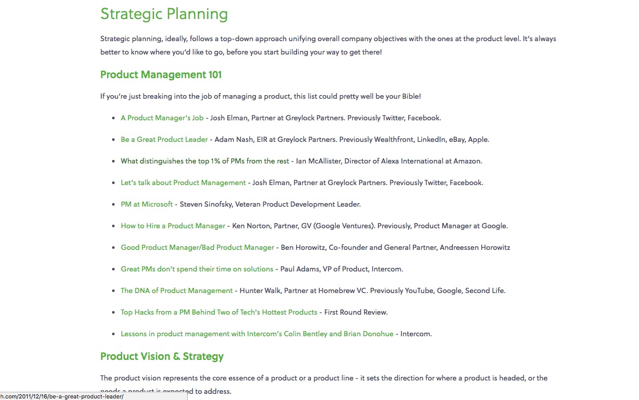The width and height of the screenshot is (639, 400).
Task: Click the product vision description paragraph
Action: pyautogui.click(x=324, y=385)
